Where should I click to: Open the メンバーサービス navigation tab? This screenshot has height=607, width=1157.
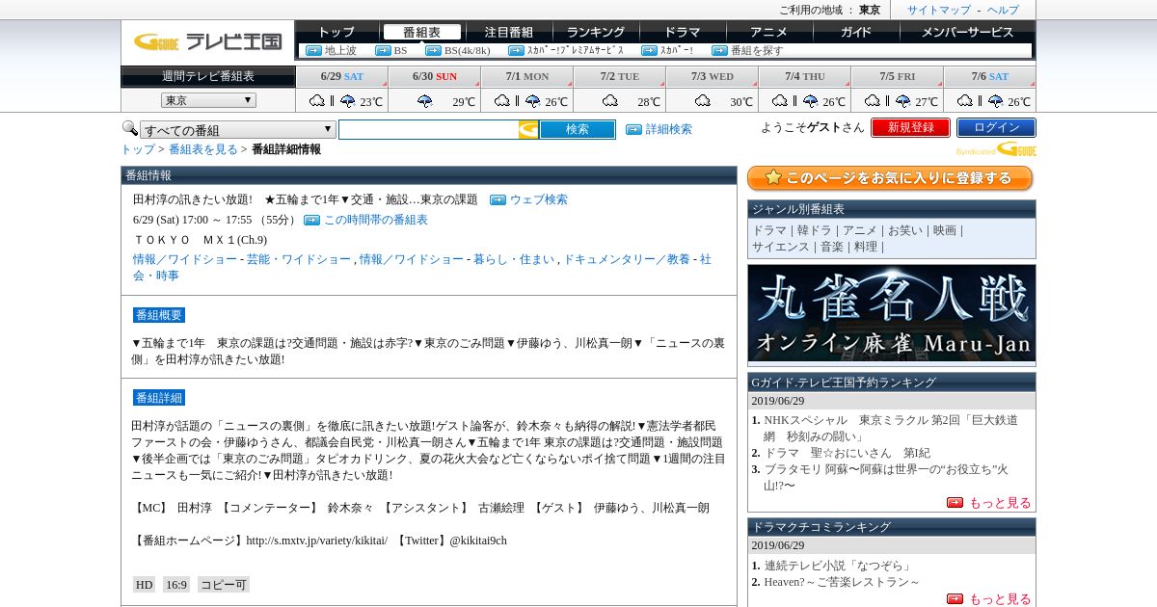[967, 32]
